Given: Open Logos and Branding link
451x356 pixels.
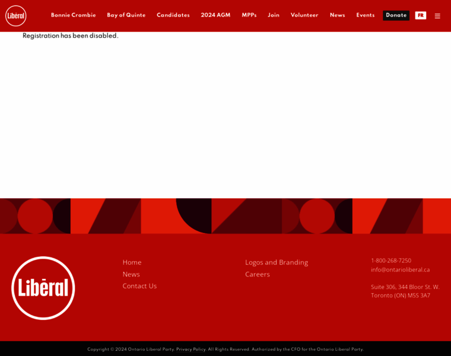Looking at the screenshot, I should pyautogui.click(x=277, y=262).
